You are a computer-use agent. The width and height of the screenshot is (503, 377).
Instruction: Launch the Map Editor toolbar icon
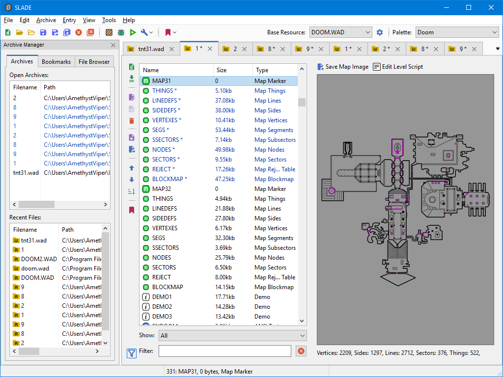(121, 32)
